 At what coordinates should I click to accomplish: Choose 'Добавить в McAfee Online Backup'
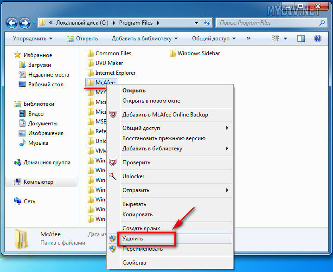tap(169, 115)
